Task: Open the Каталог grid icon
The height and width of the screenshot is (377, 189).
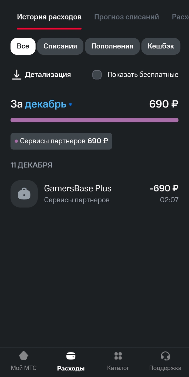Action: coord(118,356)
